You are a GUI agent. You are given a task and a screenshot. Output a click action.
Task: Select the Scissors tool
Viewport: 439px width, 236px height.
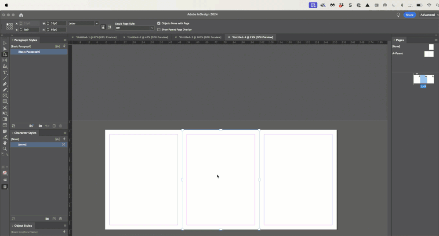(x=5, y=108)
